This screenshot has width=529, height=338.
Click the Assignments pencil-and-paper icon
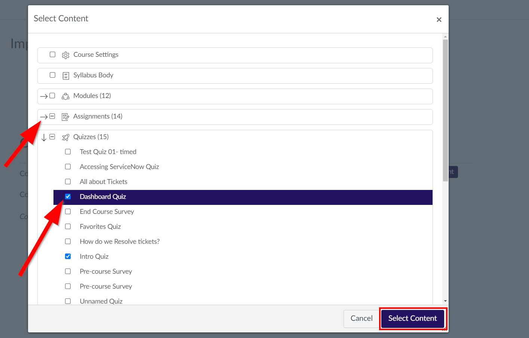click(65, 117)
